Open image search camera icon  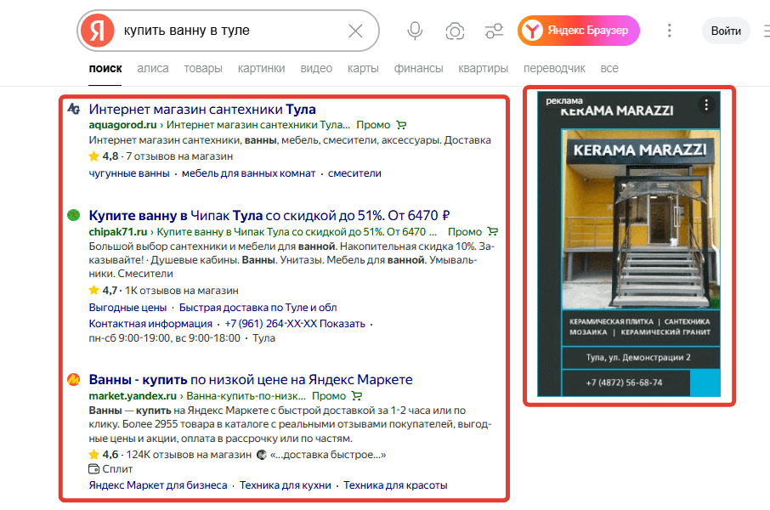click(455, 31)
